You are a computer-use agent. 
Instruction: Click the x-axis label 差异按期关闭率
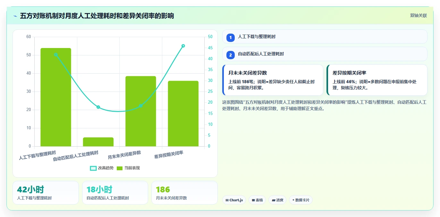[x=169, y=155]
